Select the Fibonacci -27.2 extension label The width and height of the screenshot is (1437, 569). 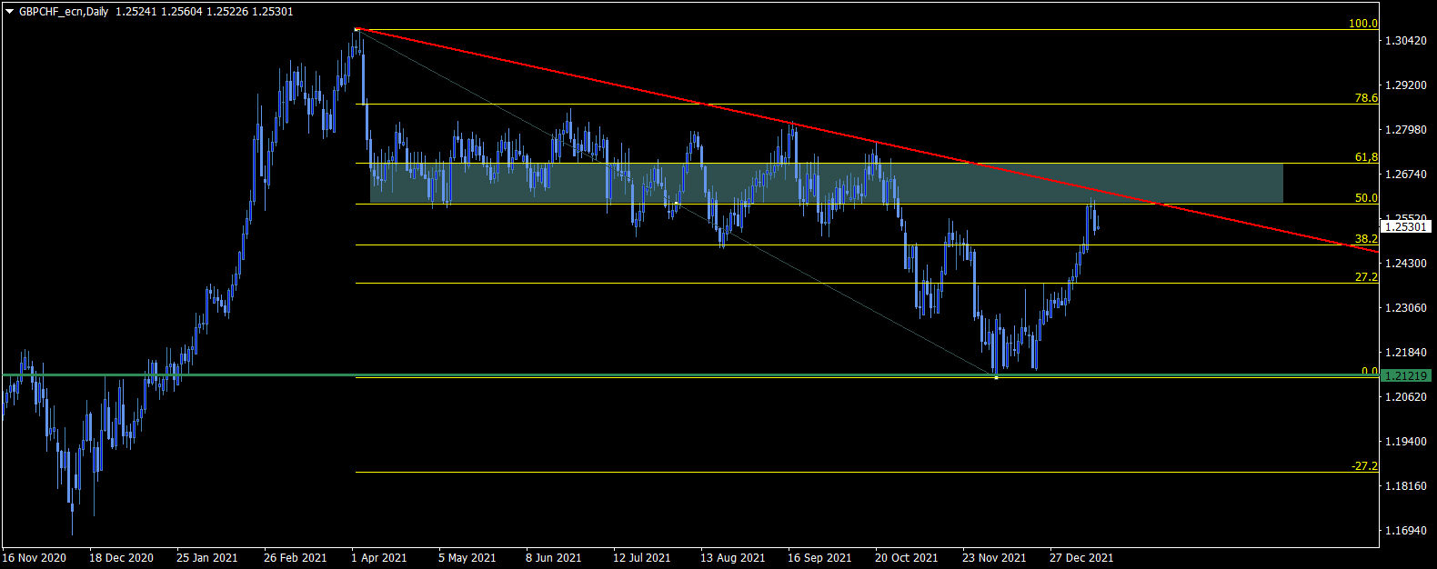coord(1364,466)
